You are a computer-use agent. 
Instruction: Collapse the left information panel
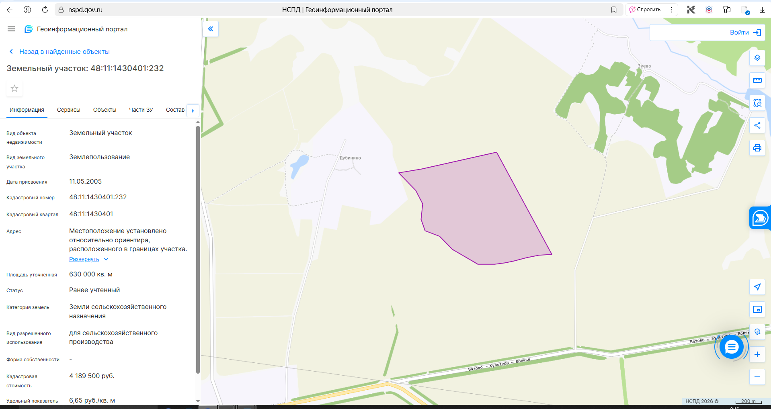(x=210, y=29)
